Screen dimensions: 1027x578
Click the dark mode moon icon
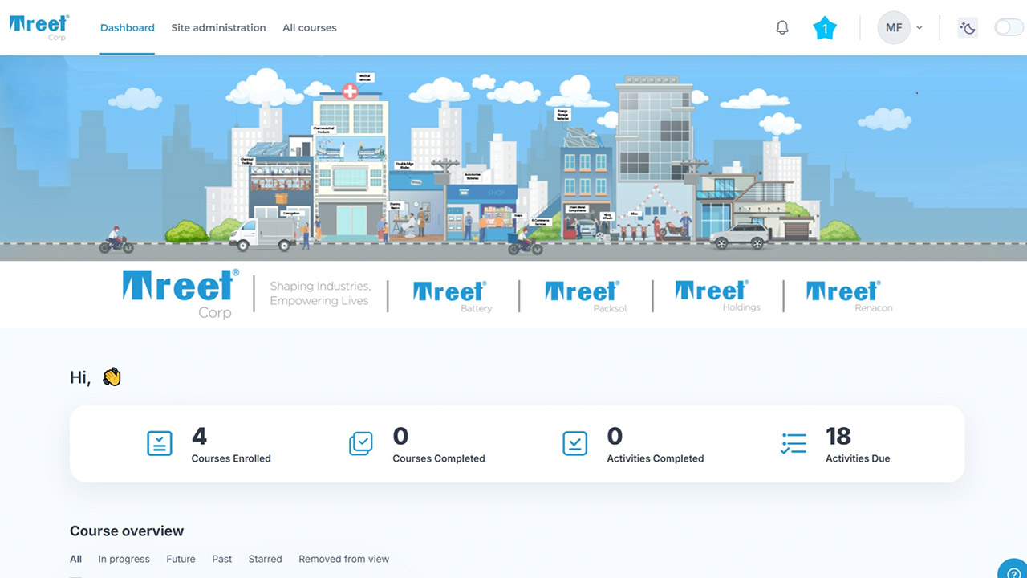coord(968,28)
